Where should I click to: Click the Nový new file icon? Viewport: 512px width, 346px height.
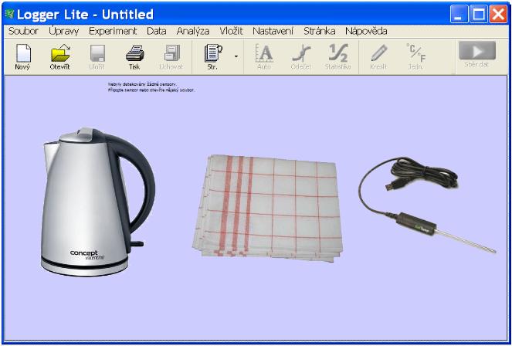23,53
